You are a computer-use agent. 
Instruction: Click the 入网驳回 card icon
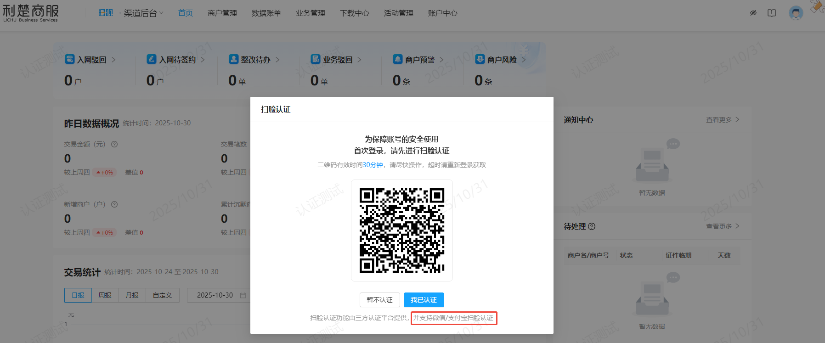[x=70, y=59]
